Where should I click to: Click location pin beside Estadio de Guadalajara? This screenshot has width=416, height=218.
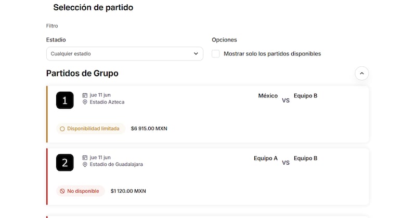[85, 165]
